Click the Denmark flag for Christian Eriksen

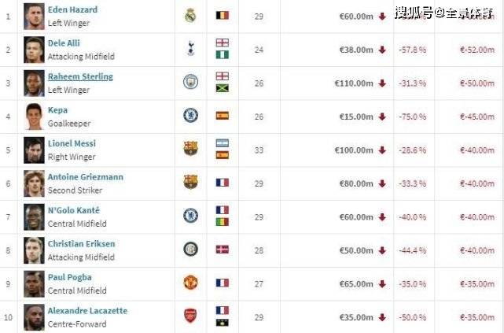(223, 250)
